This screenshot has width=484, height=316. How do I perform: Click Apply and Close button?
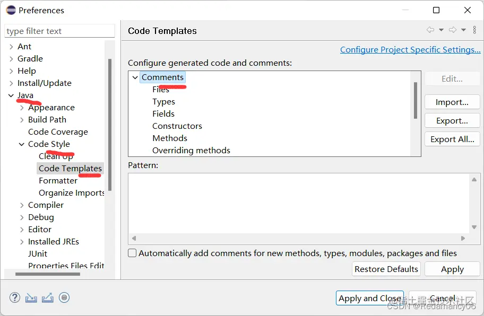click(x=370, y=298)
